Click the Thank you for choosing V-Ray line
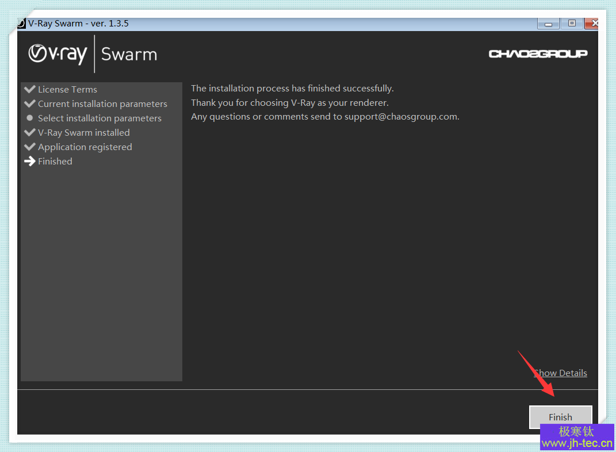The height and width of the screenshot is (452, 616). point(289,102)
